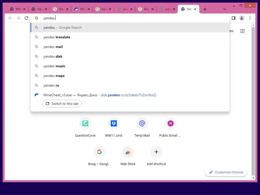
Task: Open the side panel icon
Action: click(x=234, y=18)
